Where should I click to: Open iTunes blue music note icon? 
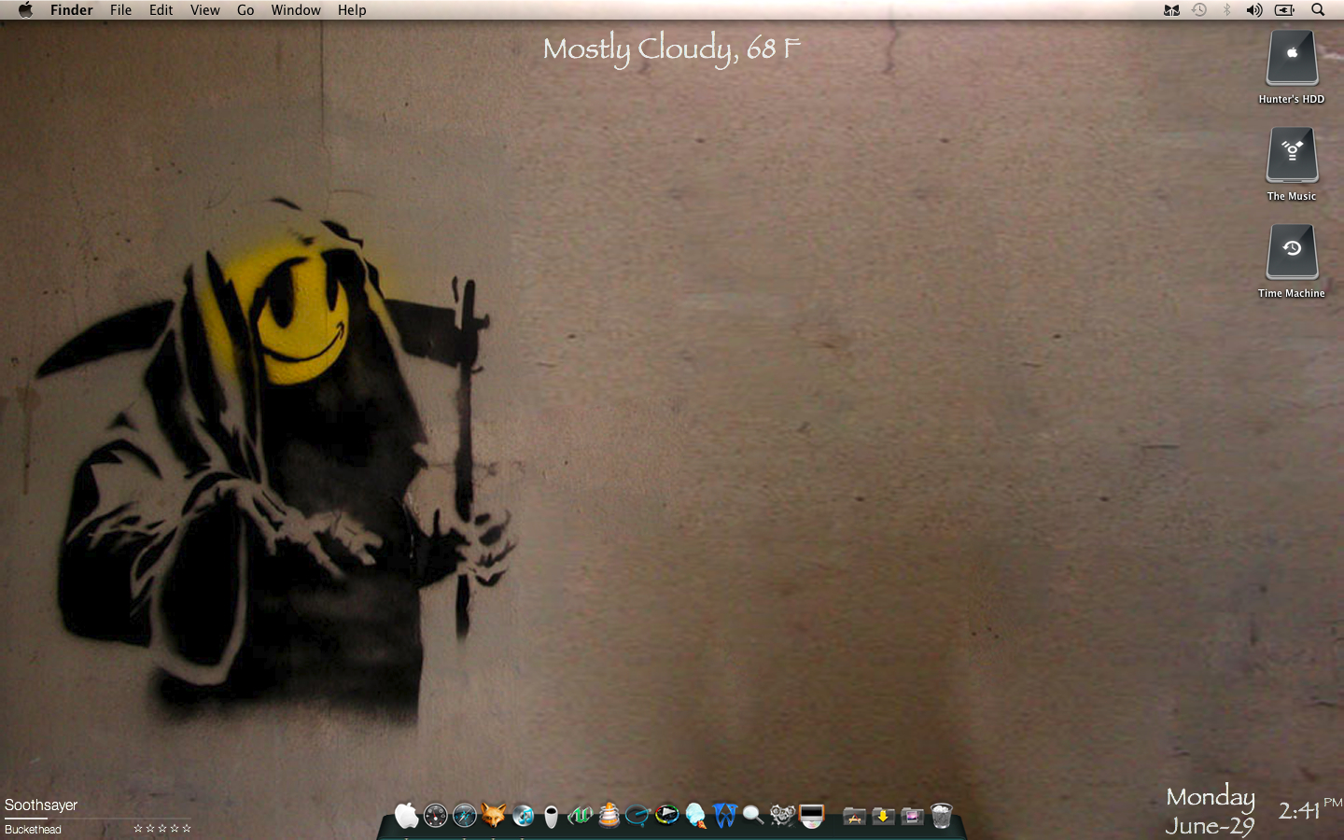(x=523, y=816)
